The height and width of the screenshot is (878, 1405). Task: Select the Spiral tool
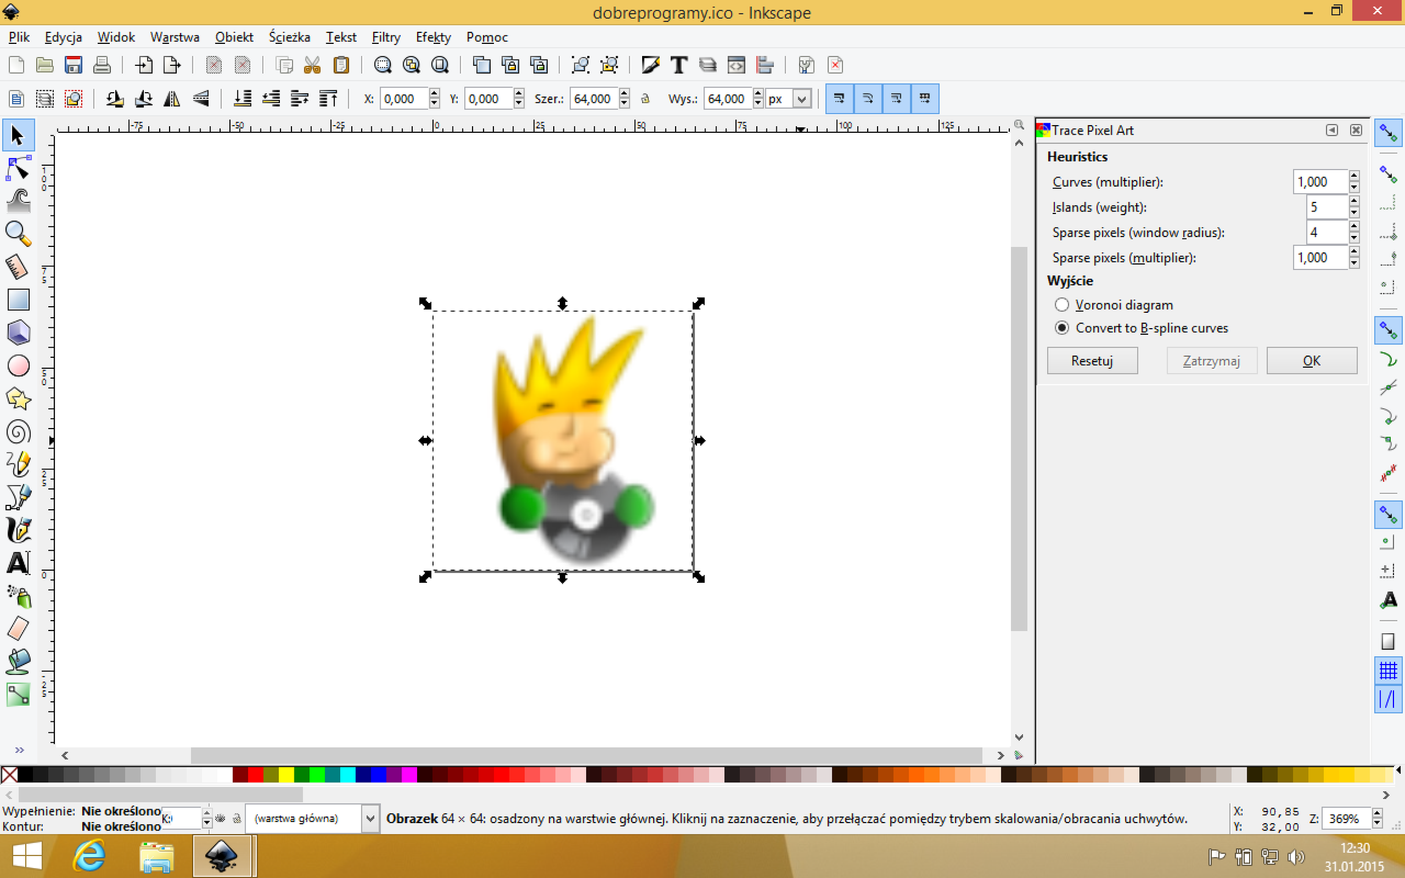pyautogui.click(x=18, y=432)
